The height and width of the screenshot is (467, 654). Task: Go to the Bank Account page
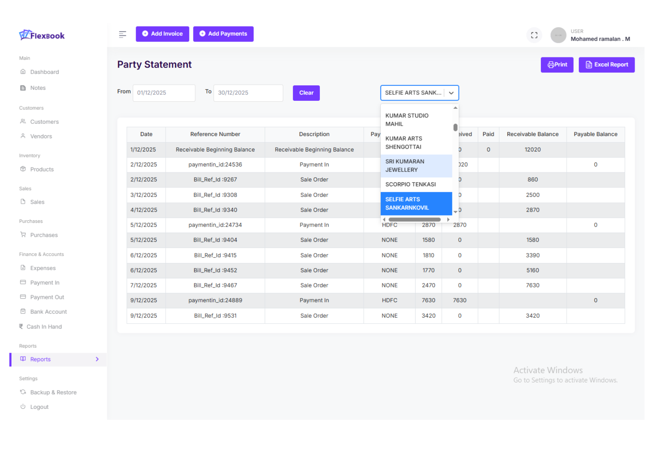coord(48,312)
